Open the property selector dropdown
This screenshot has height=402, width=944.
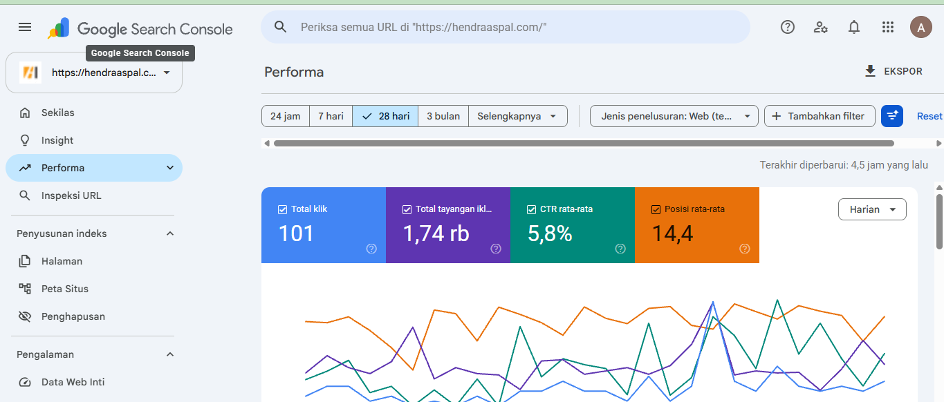coord(94,73)
